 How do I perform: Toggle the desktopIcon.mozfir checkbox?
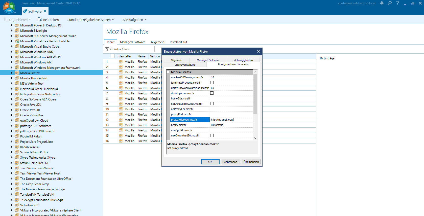(x=212, y=93)
